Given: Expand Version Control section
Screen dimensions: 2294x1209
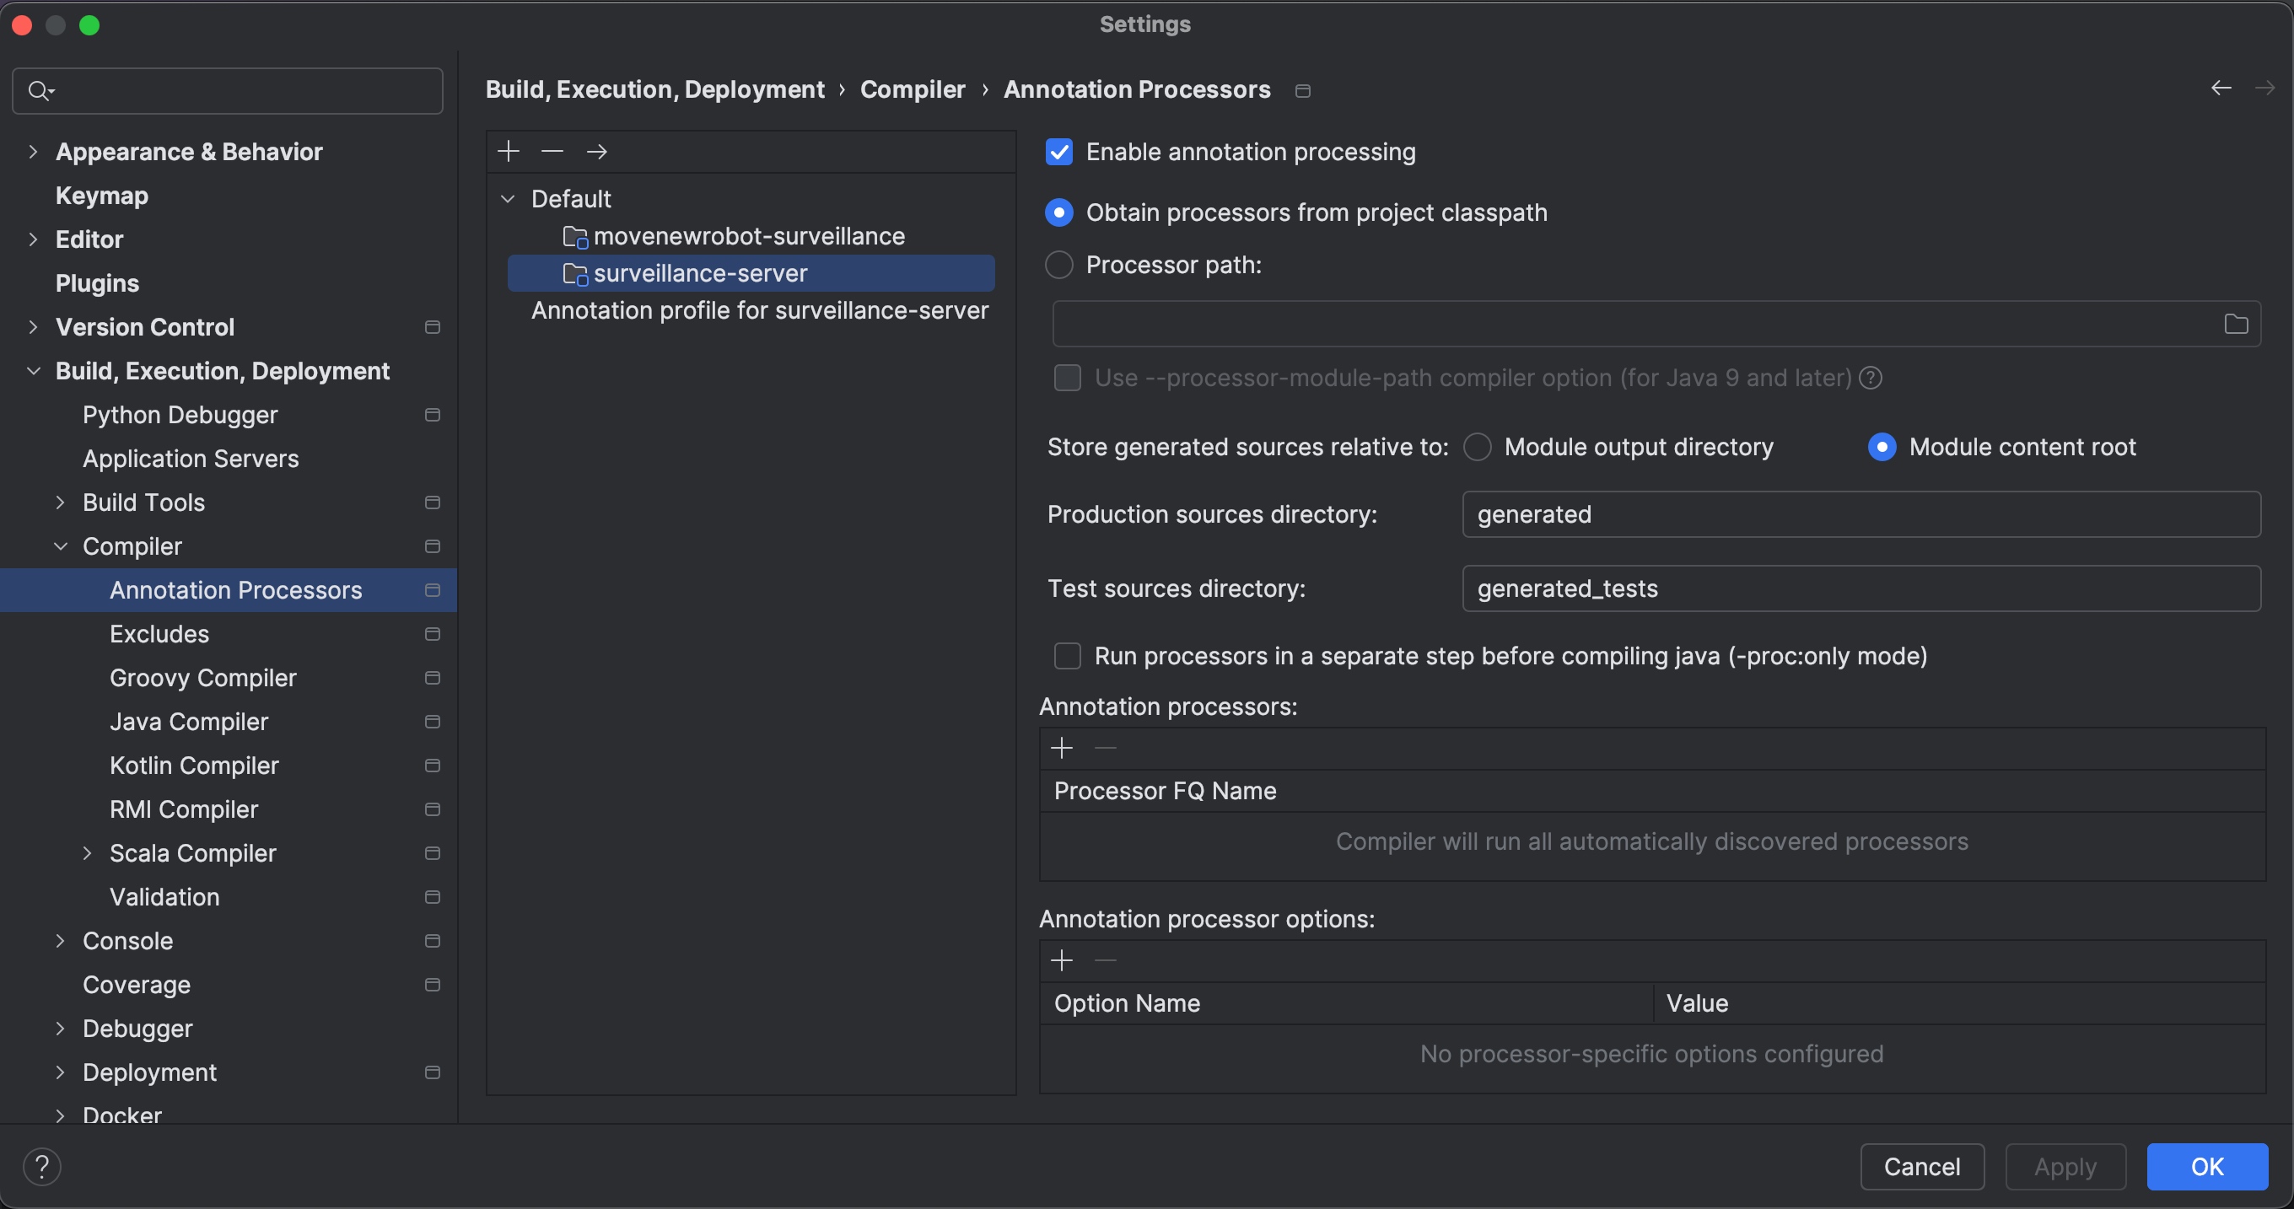Looking at the screenshot, I should click(x=33, y=328).
